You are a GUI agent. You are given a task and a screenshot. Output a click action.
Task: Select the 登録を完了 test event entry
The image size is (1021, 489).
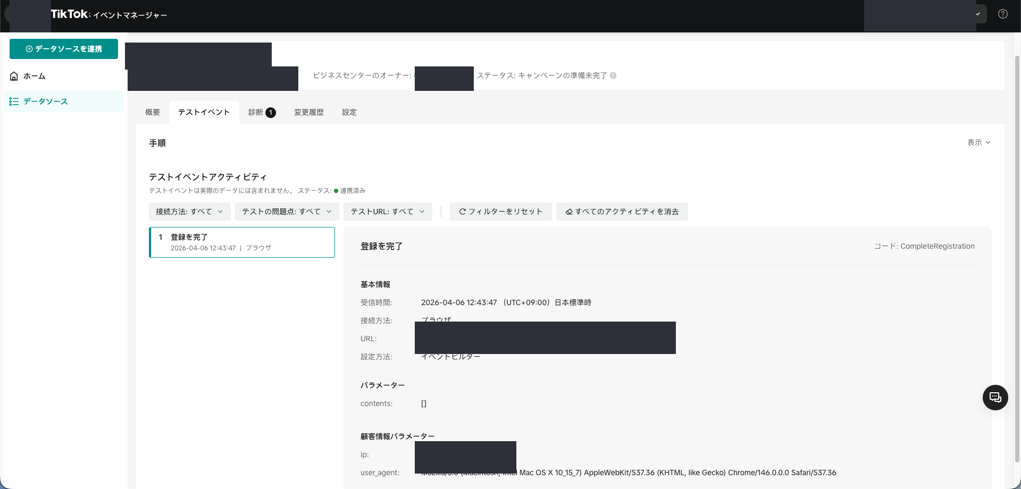point(242,242)
